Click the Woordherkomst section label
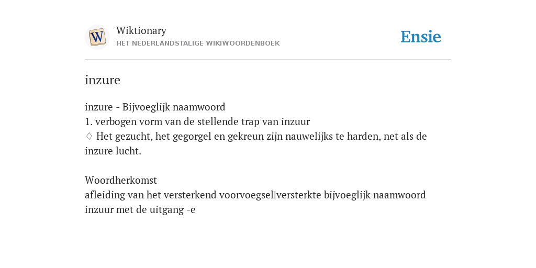Screen dimensions: 536x268 pyautogui.click(x=121, y=180)
